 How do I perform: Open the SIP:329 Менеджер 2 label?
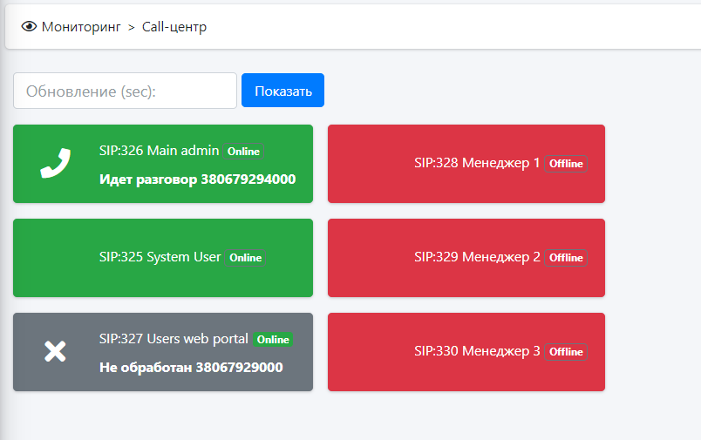coord(477,257)
